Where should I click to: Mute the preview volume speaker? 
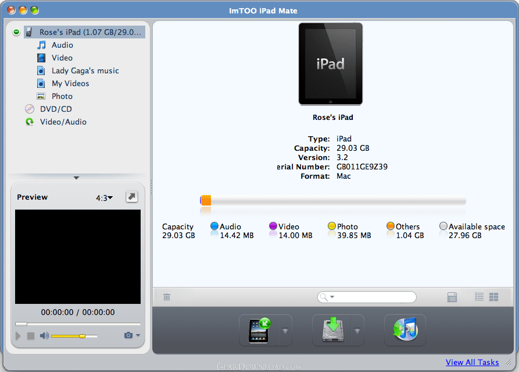(x=44, y=336)
